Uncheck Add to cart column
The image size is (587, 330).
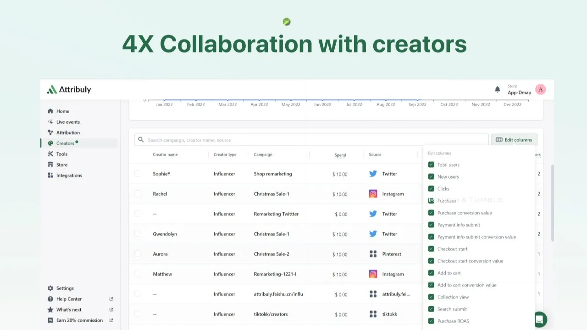[x=431, y=273]
